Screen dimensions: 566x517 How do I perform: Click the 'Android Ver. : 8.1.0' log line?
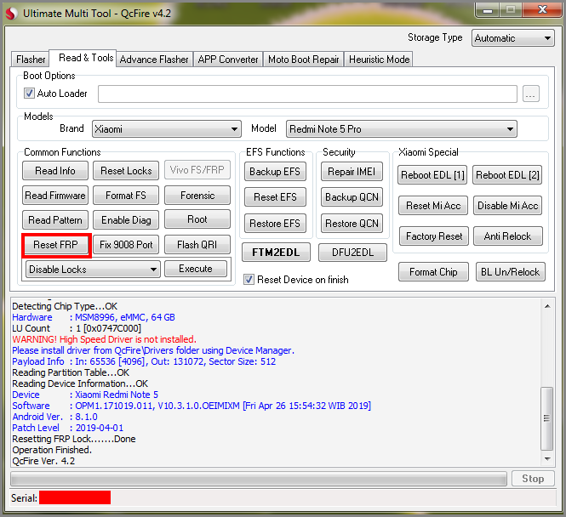(54, 417)
